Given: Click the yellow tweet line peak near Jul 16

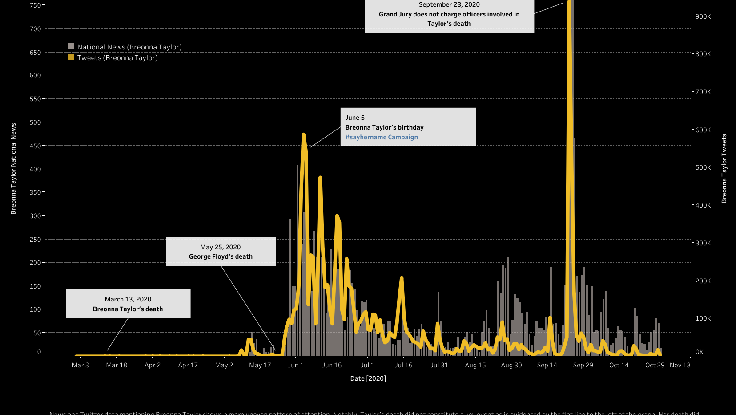Looking at the screenshot, I should [402, 278].
